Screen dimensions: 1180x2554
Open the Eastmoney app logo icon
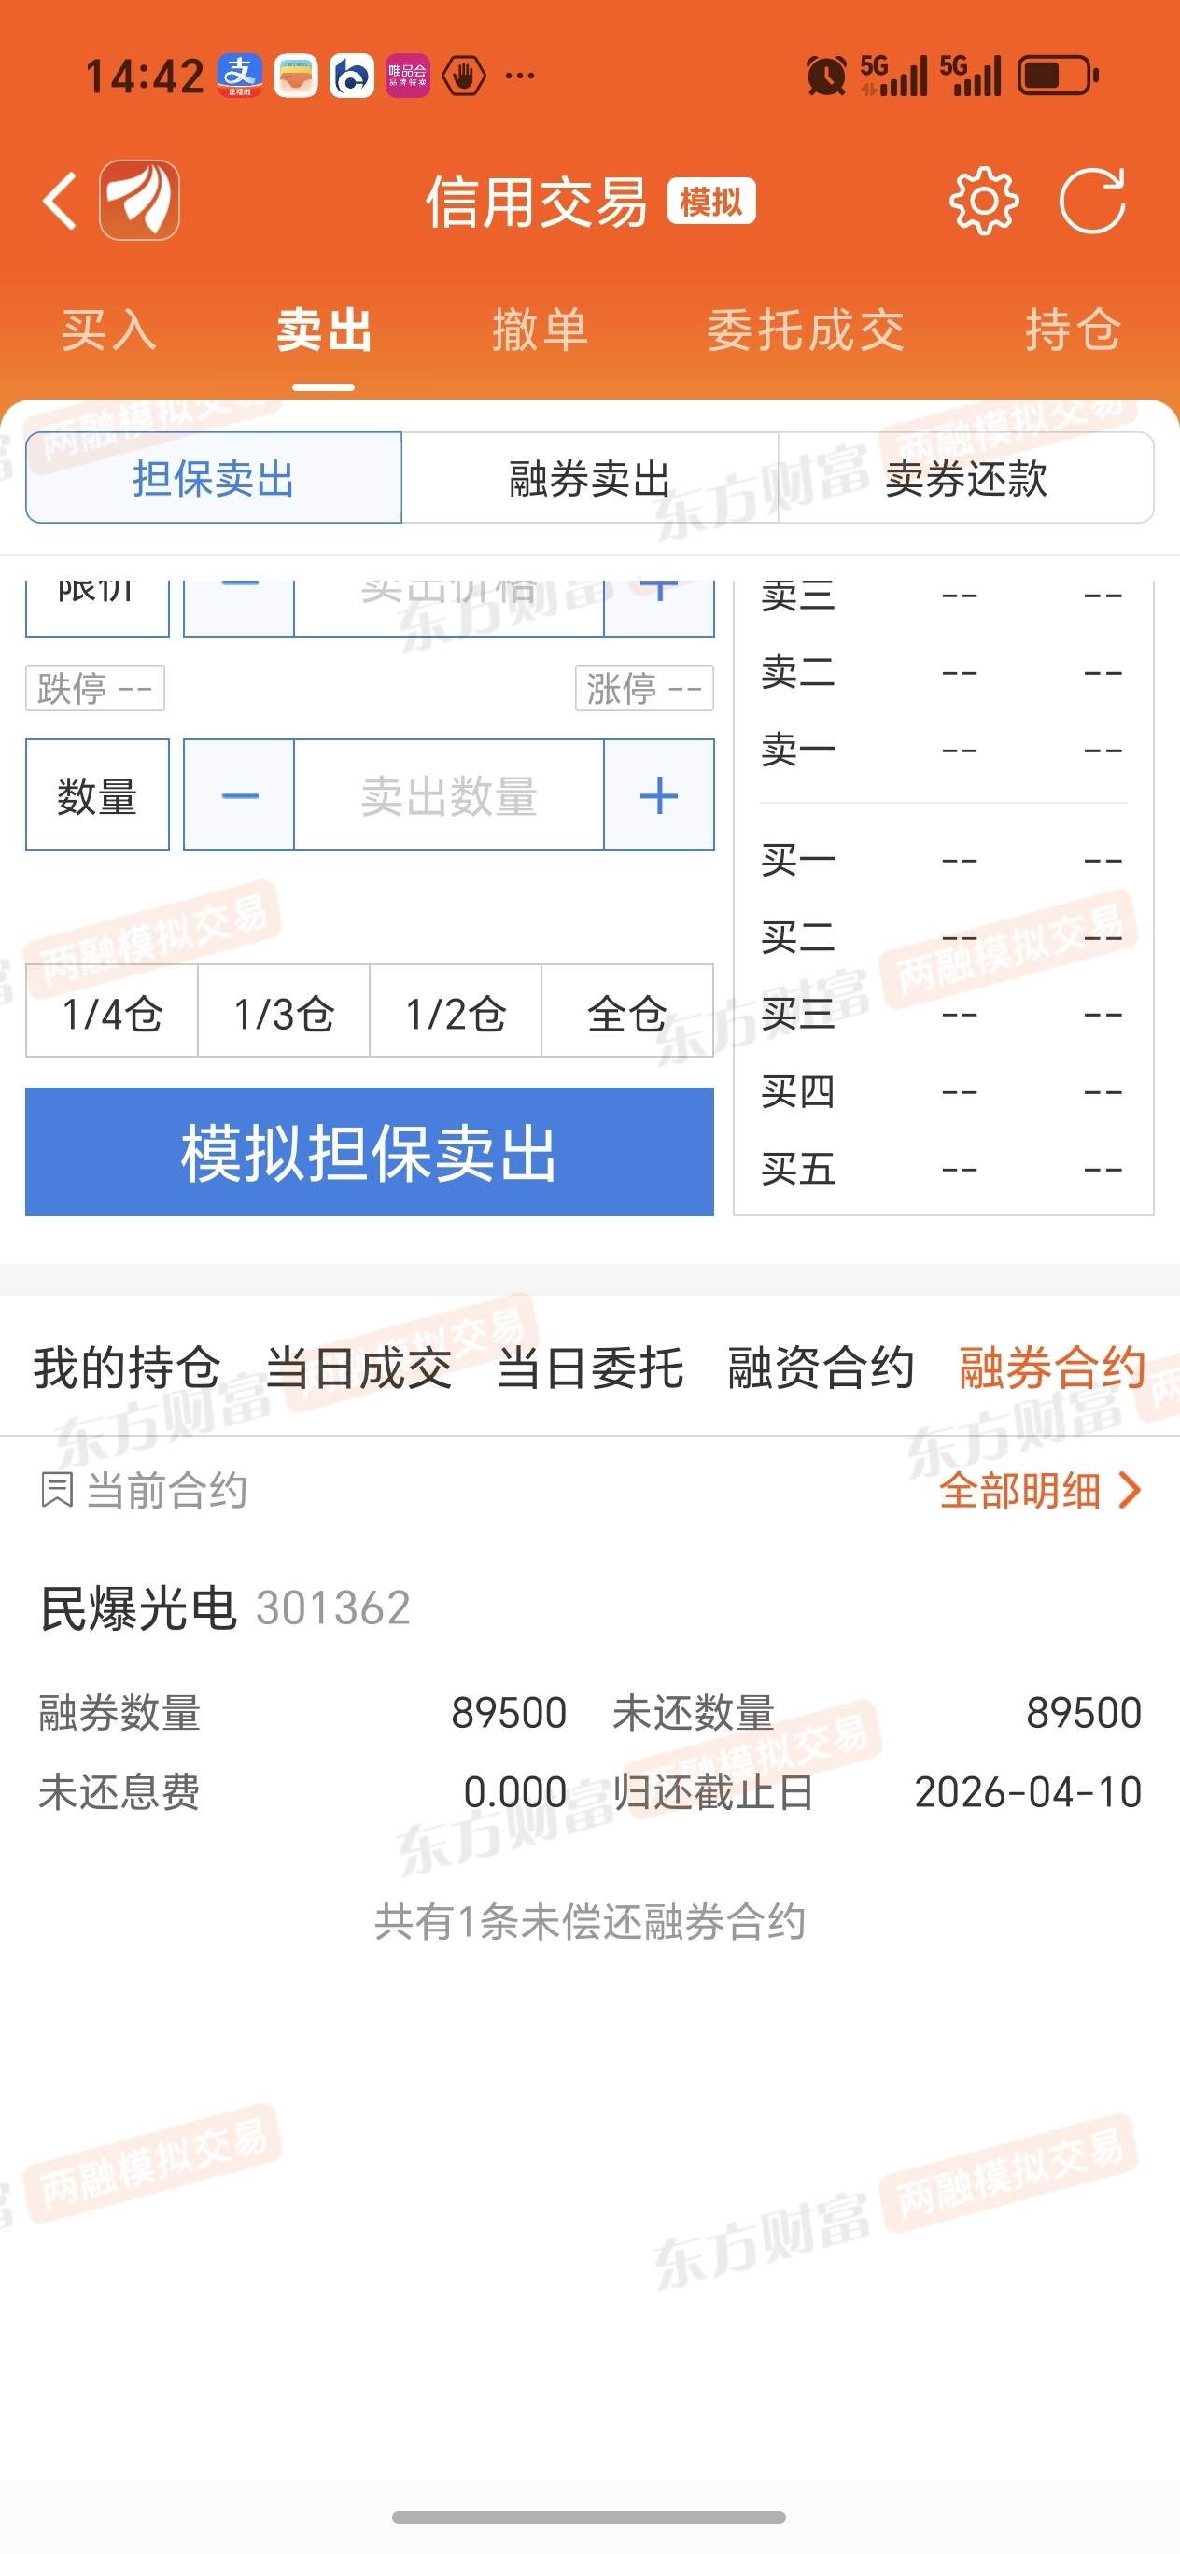tap(140, 201)
